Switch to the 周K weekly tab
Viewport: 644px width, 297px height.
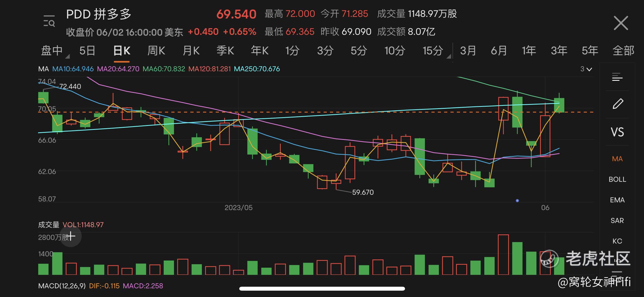156,51
